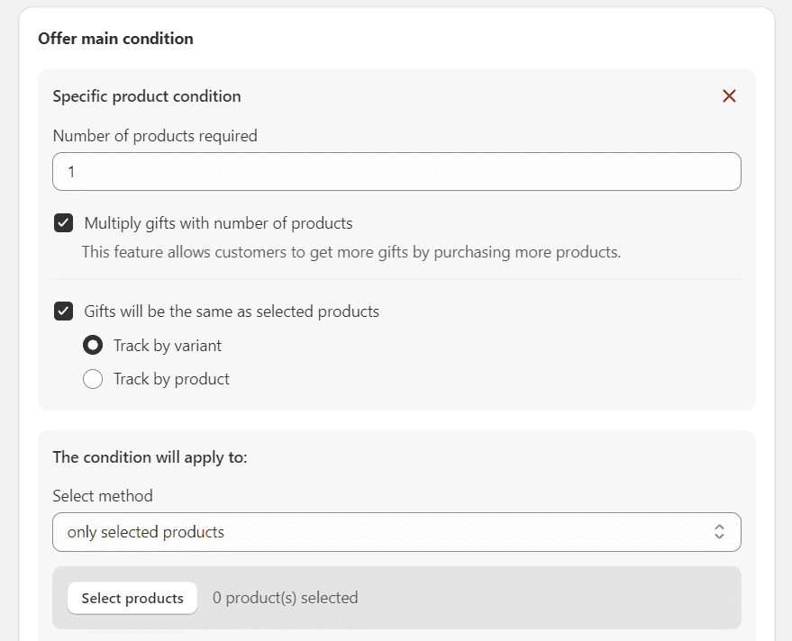Screen dimensions: 792x641
Task: Click the 'Multiply gifts with number of products' label
Action: [x=218, y=223]
